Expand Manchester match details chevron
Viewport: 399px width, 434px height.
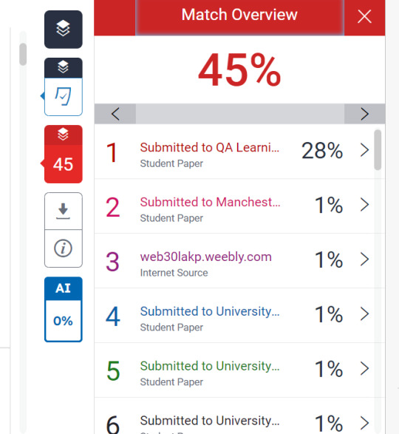[x=364, y=205]
